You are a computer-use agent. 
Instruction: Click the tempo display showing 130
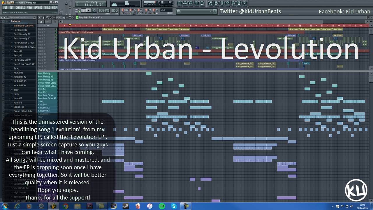104,10
